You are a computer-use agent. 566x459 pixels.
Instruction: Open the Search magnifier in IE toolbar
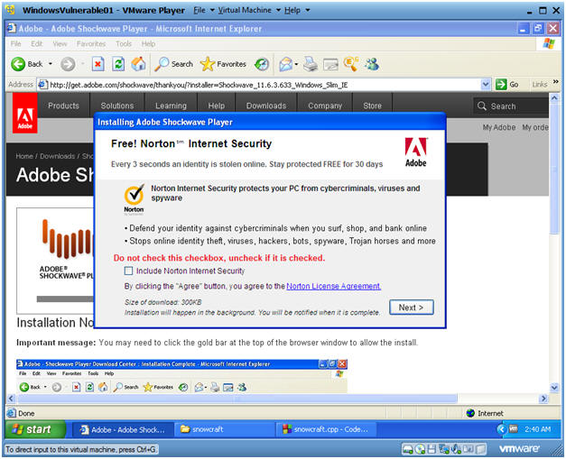point(162,64)
